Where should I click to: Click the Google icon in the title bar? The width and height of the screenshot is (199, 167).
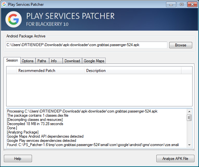pos(4,5)
